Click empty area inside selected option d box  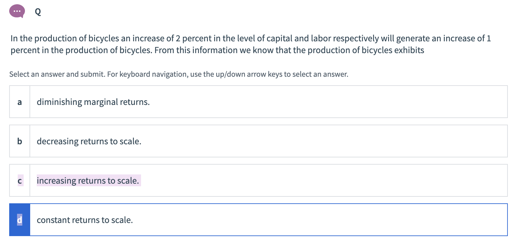[328, 220]
